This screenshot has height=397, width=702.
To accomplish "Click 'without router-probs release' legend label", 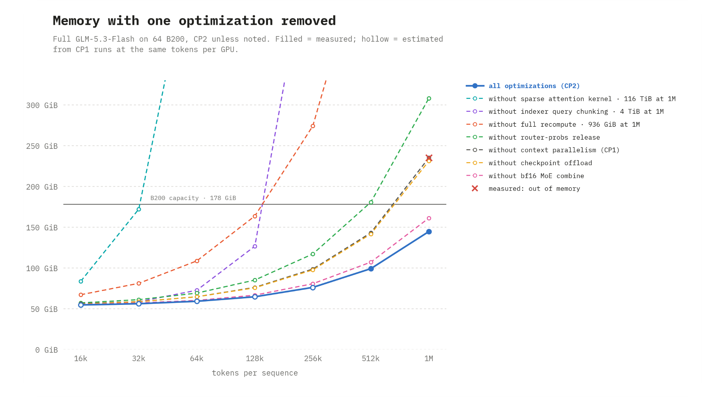I will pyautogui.click(x=544, y=137).
